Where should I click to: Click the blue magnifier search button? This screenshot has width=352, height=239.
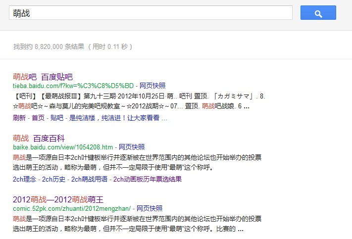click(x=318, y=13)
